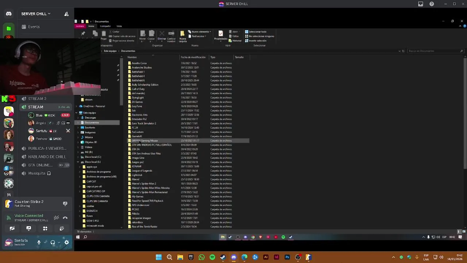Expand microphone input options arrow
Viewport: 467px width, 263px height.
click(45, 242)
